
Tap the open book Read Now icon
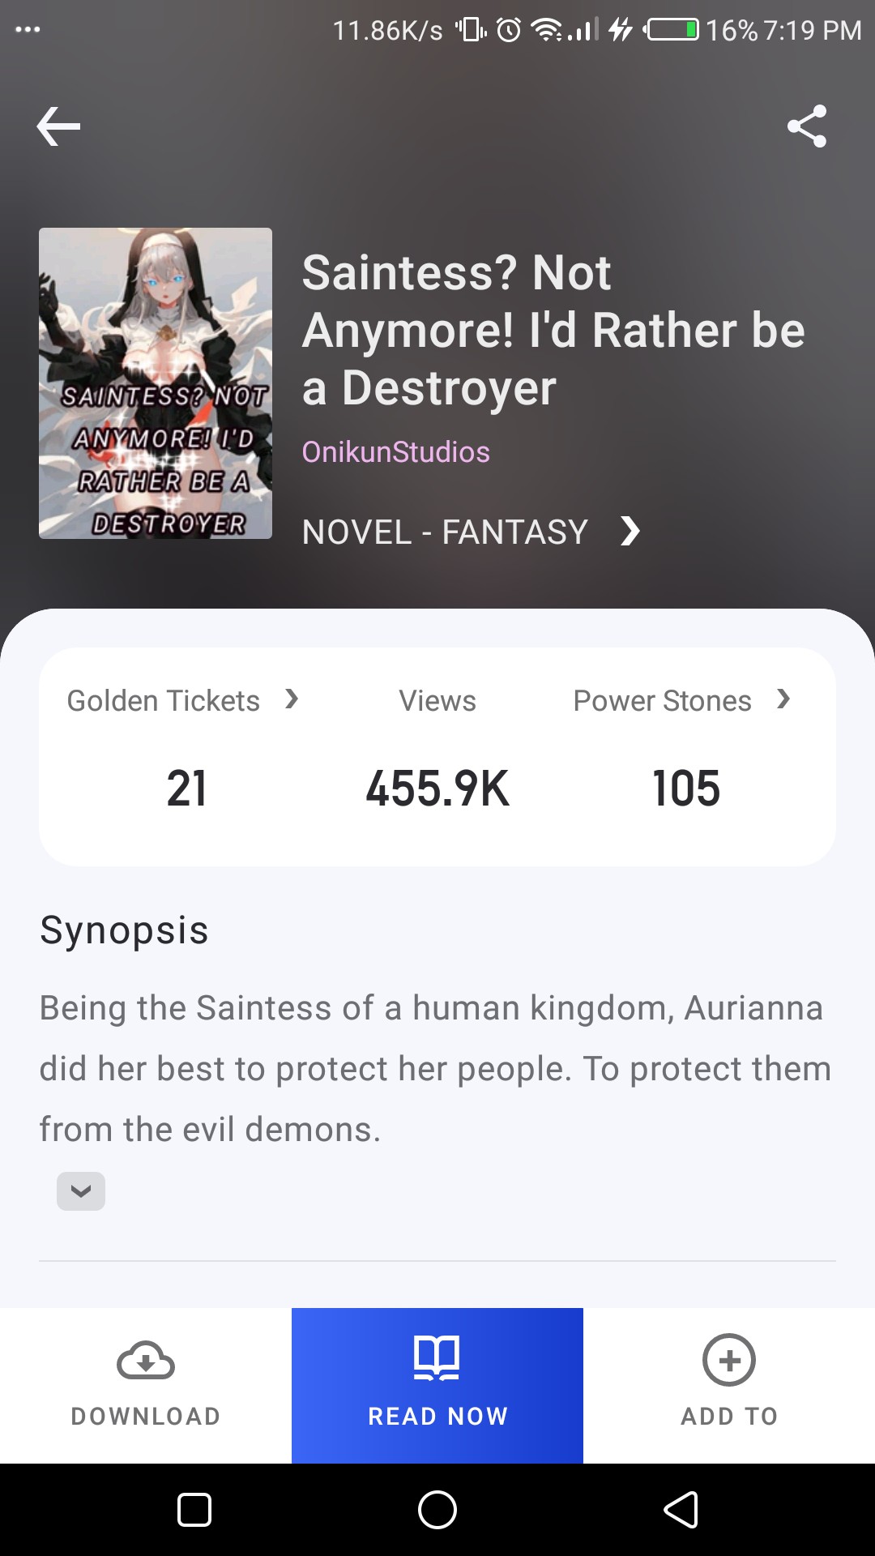(437, 1358)
